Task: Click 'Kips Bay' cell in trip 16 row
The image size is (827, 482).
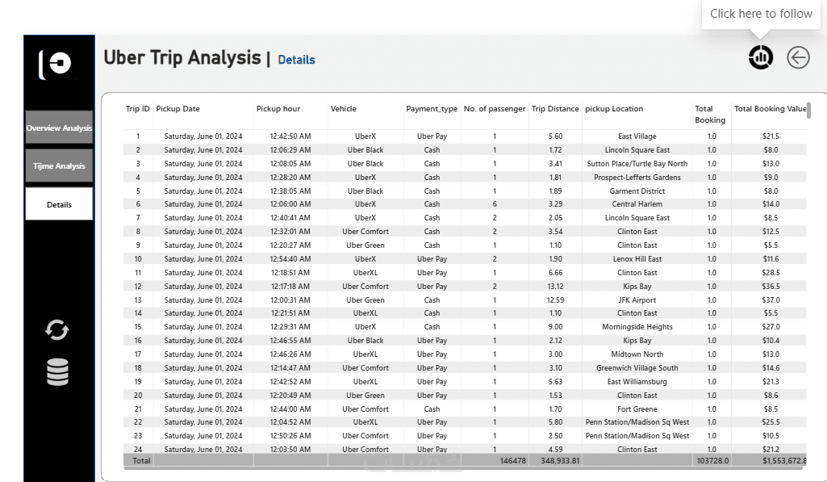Action: [637, 341]
